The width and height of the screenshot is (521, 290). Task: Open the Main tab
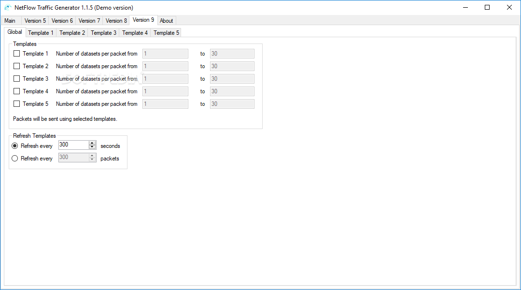[x=10, y=21]
